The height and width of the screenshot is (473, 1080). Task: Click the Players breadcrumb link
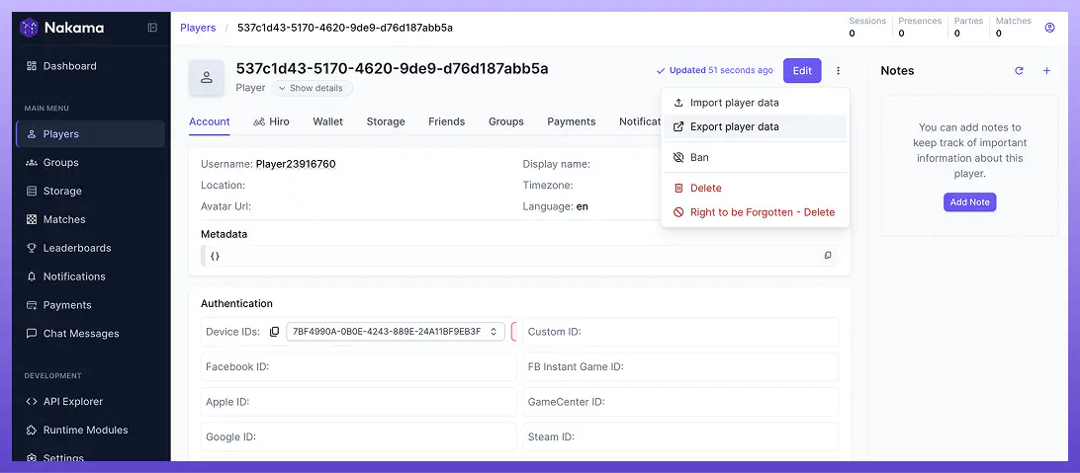[198, 28]
